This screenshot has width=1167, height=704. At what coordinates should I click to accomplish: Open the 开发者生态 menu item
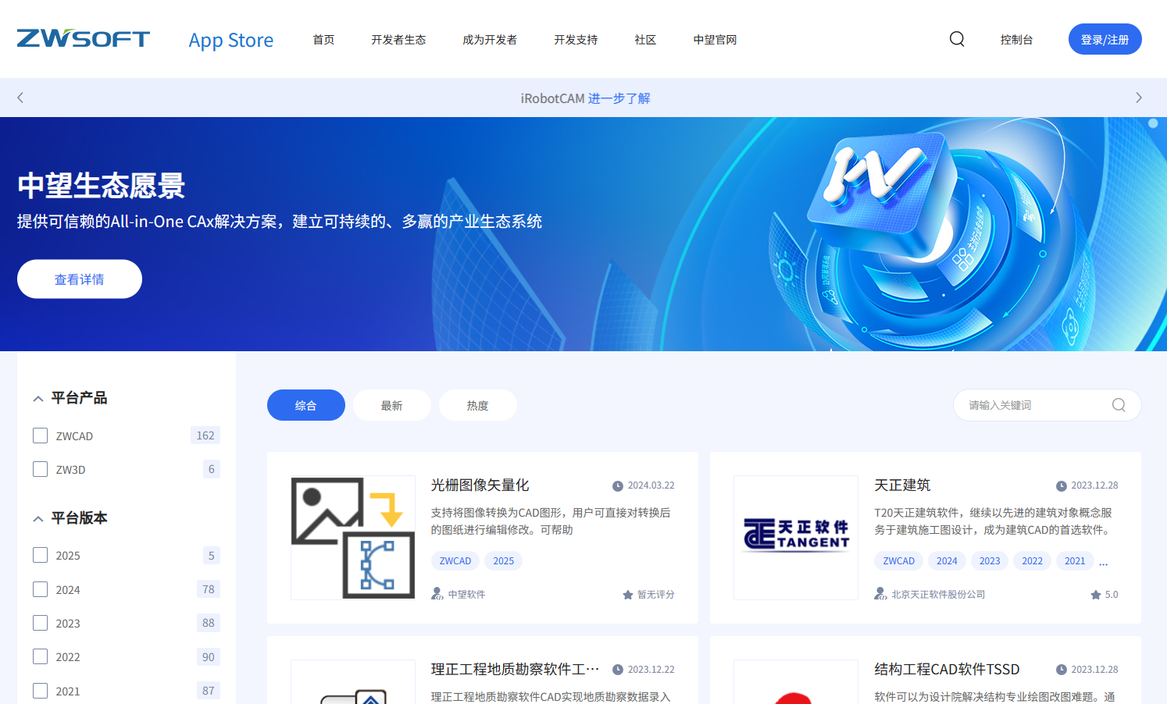coord(398,40)
